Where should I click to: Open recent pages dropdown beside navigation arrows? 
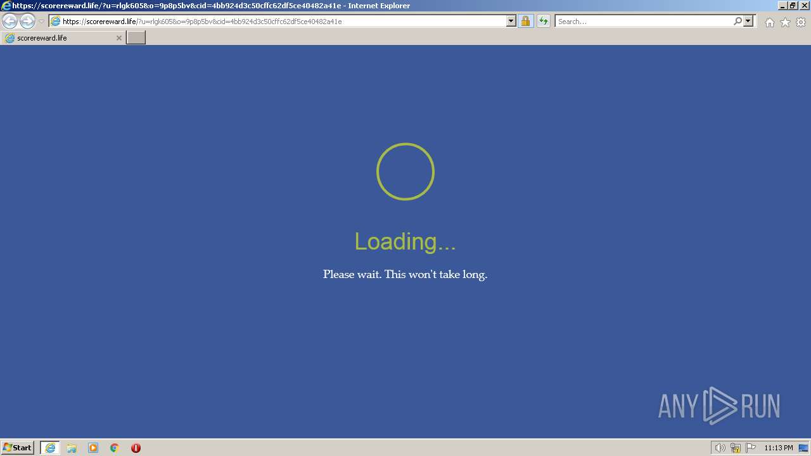(x=42, y=22)
